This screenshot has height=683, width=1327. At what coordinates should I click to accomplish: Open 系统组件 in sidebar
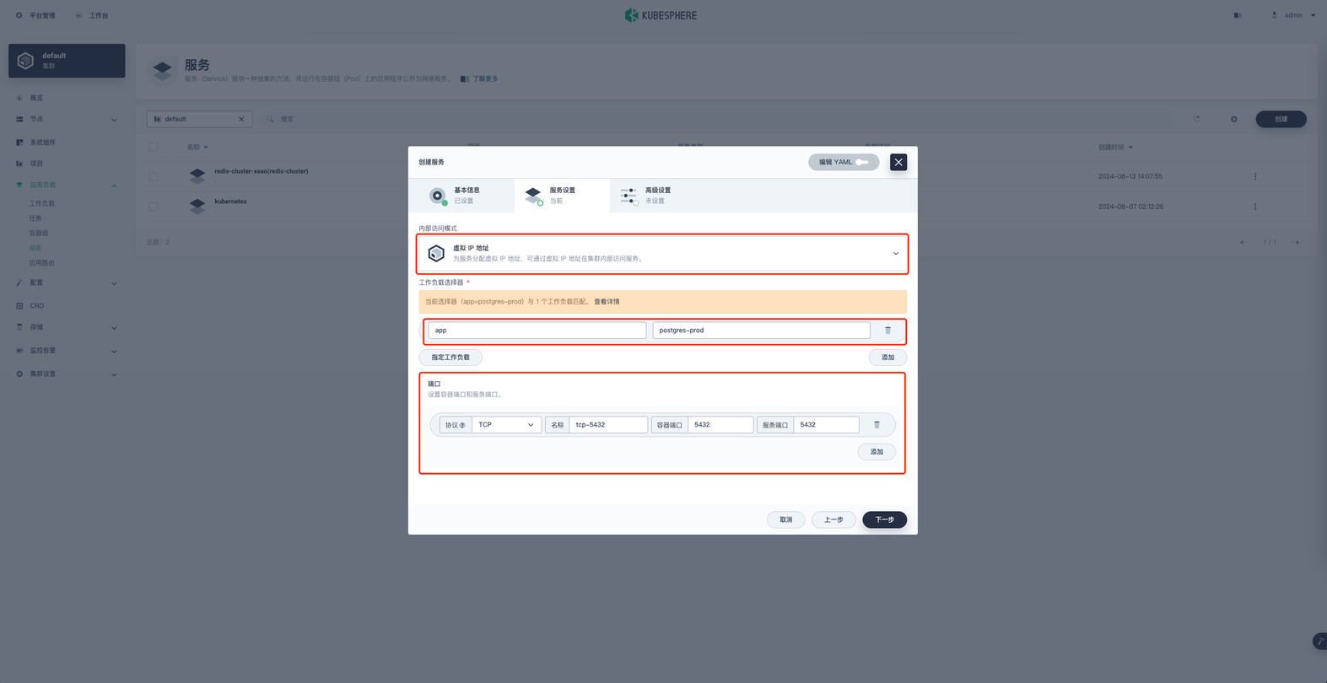[x=43, y=143]
